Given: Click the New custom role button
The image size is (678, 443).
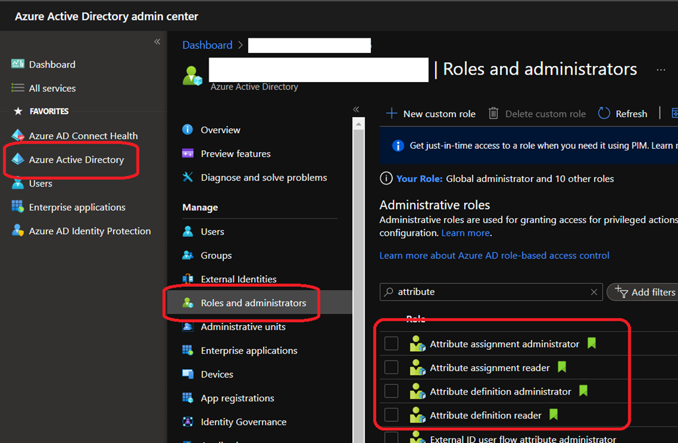Looking at the screenshot, I should coord(431,114).
